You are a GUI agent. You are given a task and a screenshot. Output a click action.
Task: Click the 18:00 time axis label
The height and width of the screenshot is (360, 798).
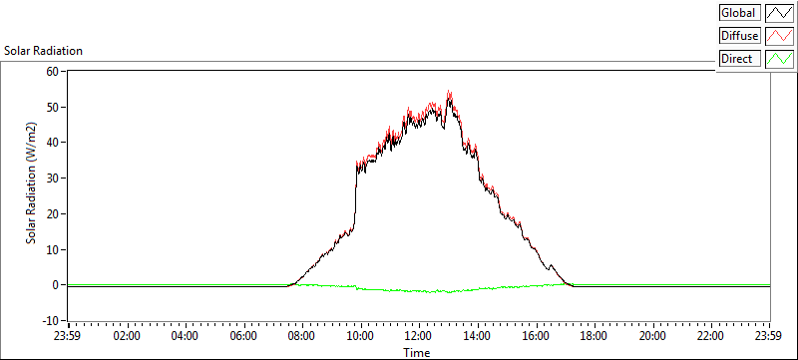click(595, 336)
